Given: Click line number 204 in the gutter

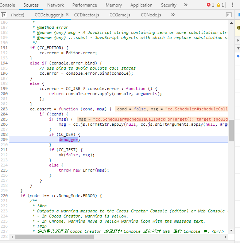Looking at the screenshot, I should pyautogui.click(x=4, y=114).
